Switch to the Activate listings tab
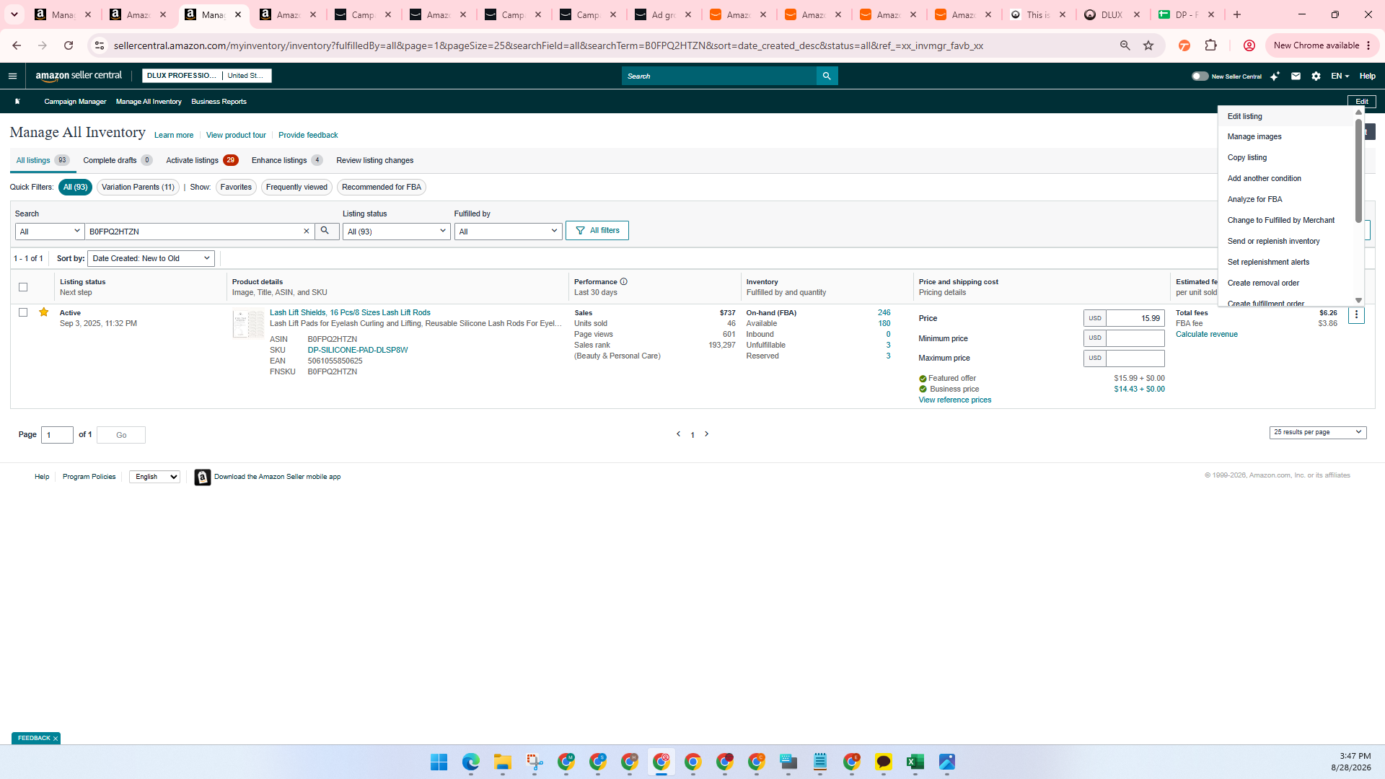1385x779 pixels. coord(202,161)
